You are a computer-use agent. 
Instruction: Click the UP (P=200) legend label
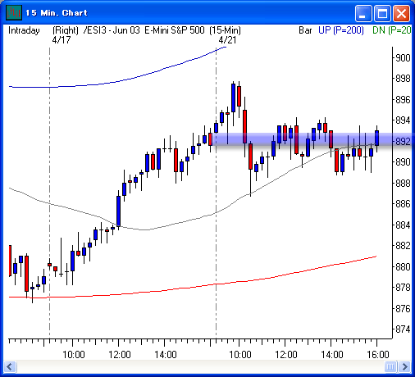coord(341,30)
